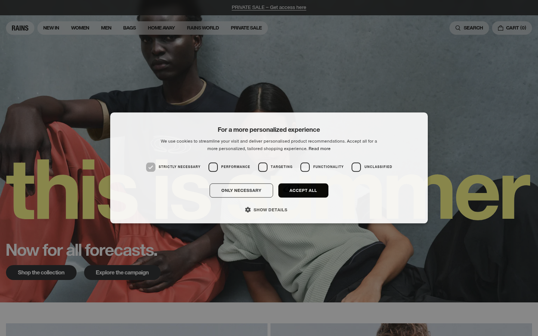Open the Private Sale access banner link
Screen dimensions: 538x336
point(269,7)
